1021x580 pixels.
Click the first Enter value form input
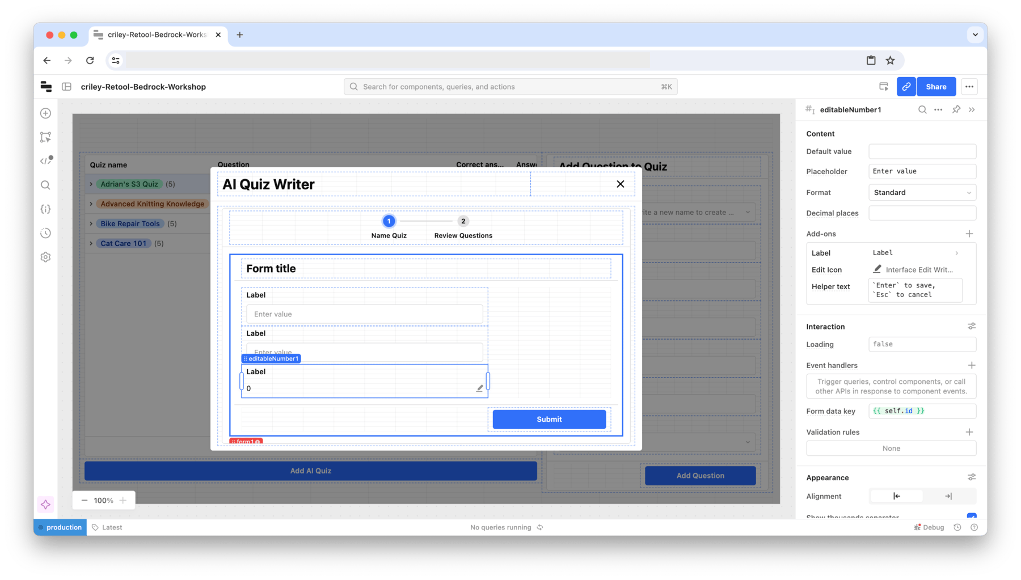pyautogui.click(x=365, y=314)
